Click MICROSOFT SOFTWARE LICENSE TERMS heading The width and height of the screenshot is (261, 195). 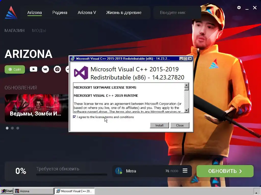click(105, 87)
